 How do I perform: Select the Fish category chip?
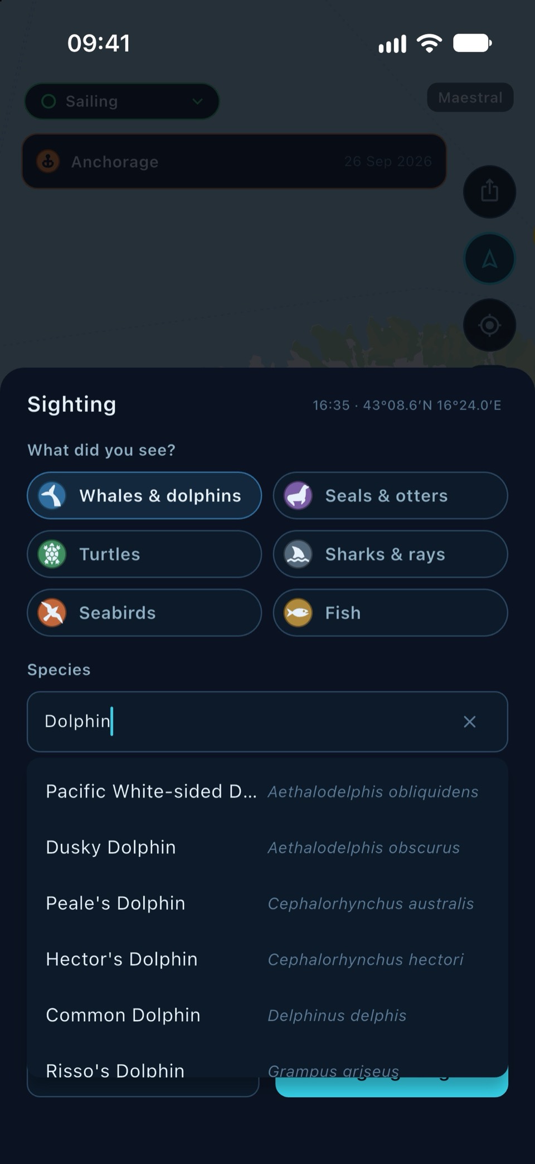coord(390,612)
